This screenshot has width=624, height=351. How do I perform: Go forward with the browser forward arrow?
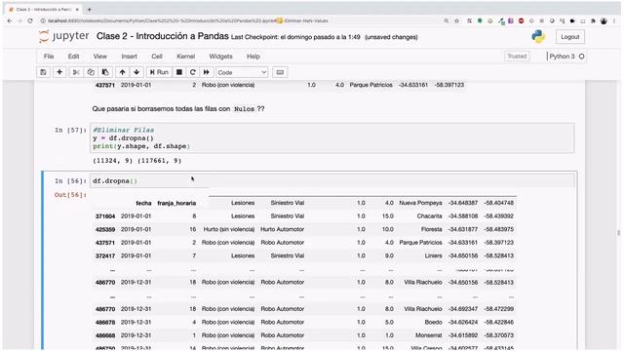click(x=19, y=20)
